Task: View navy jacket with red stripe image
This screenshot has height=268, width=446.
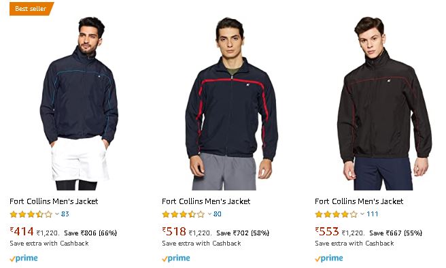Action: (231, 104)
